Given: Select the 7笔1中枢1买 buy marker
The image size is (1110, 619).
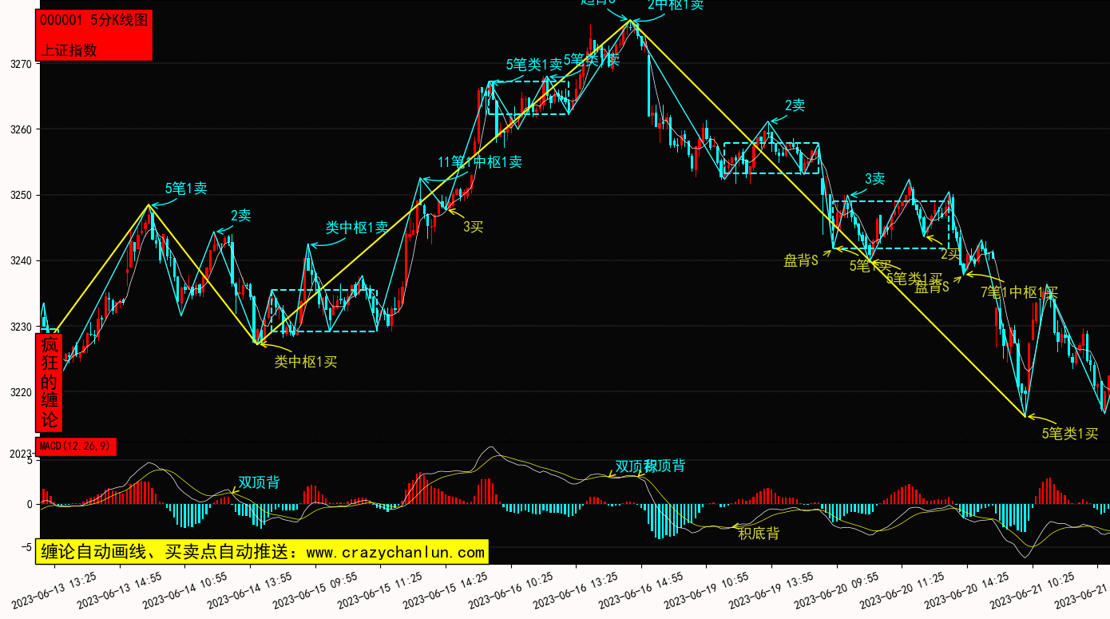Looking at the screenshot, I should (x=1019, y=292).
